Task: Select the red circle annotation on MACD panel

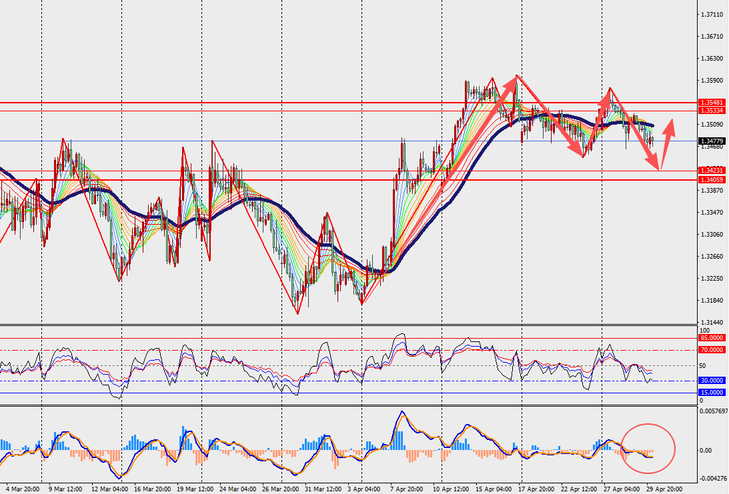Action: point(648,449)
